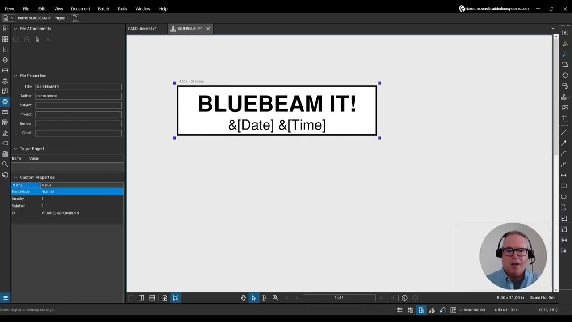Toggle split view horizontal

(x=152, y=298)
